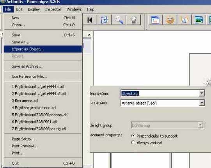Click the go-to-first-frame toolbar icon

tap(90, 20)
